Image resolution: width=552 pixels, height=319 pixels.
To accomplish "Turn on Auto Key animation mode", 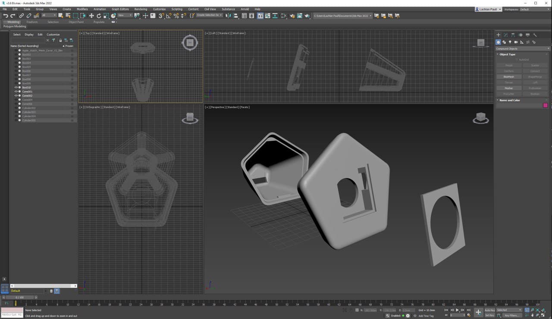I will click(x=490, y=310).
